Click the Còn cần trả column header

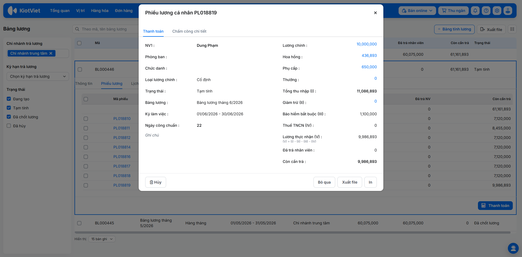pyautogui.click(x=460, y=43)
